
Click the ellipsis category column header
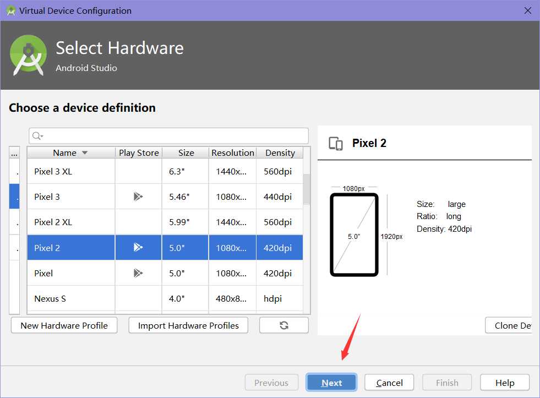[x=14, y=152]
